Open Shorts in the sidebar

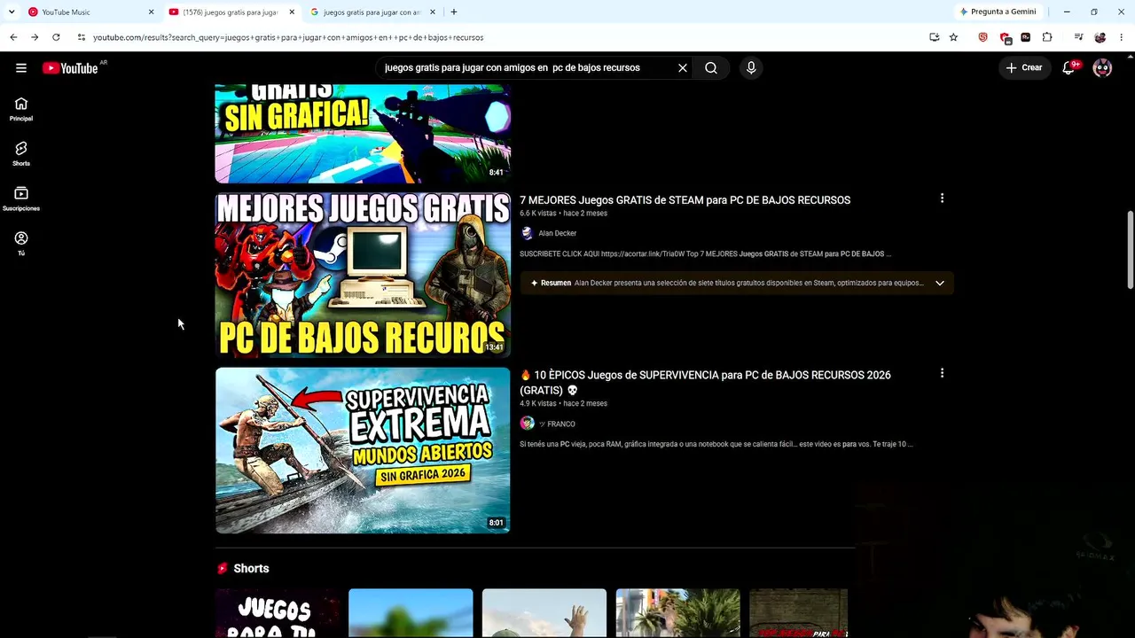(21, 154)
